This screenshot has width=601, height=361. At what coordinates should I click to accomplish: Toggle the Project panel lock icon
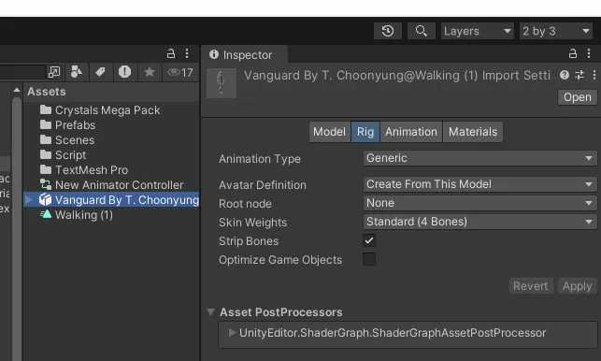pos(171,53)
